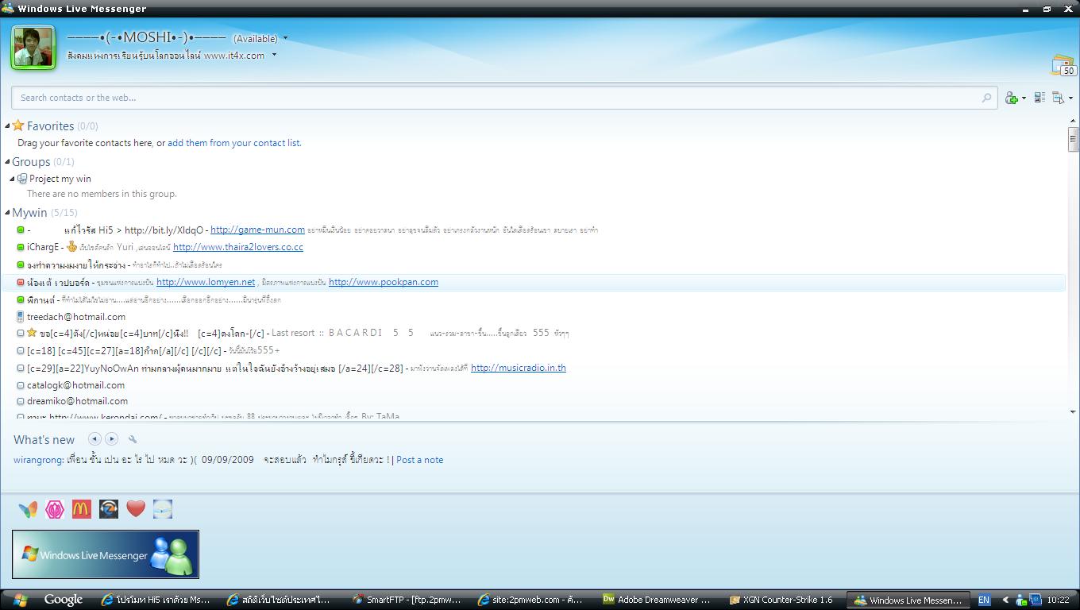
Task: Show previous What's new item
Action: pyautogui.click(x=94, y=438)
